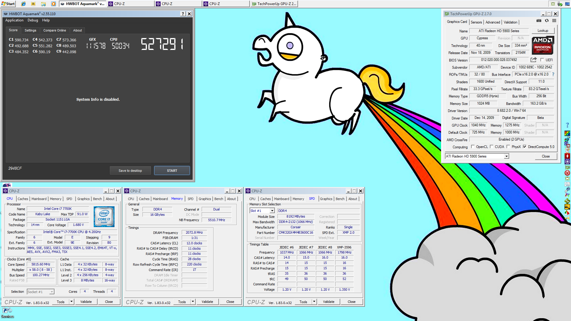Click the DRAM Frequency value 2072.8 MHz
Image resolution: width=571 pixels, height=321 pixels.
(194, 232)
